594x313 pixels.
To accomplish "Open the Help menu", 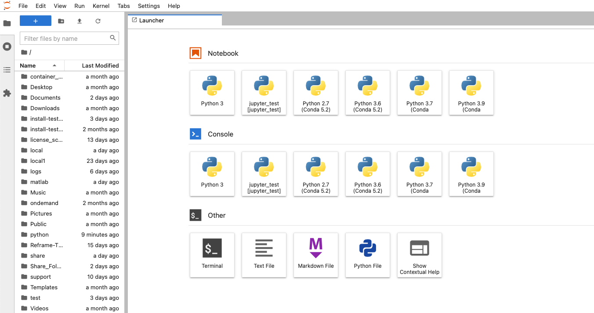I will (174, 6).
